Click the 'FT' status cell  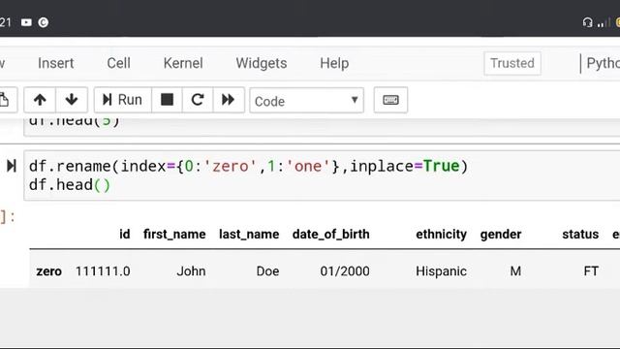click(x=591, y=271)
